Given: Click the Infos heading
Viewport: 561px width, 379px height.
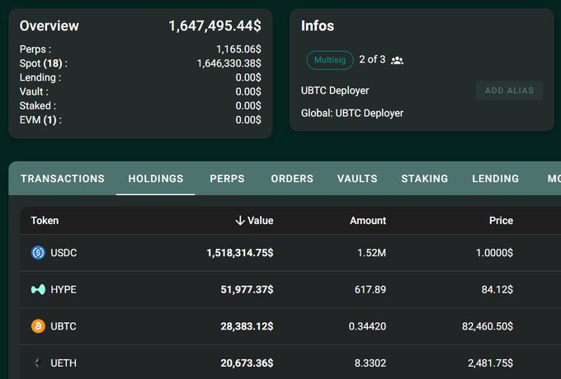Looking at the screenshot, I should [318, 26].
